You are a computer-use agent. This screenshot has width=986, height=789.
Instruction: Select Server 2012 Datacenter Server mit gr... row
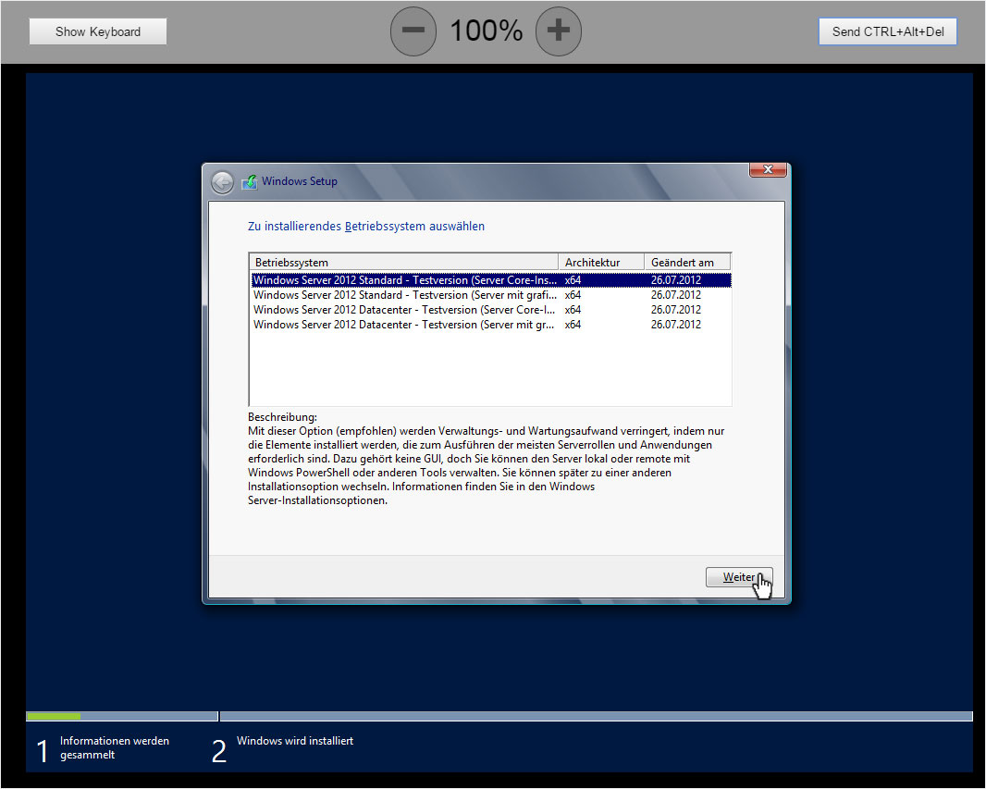(490, 325)
